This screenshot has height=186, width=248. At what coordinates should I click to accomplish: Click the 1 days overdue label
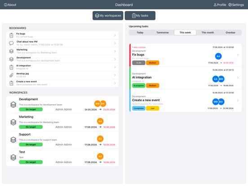[x=139, y=47]
